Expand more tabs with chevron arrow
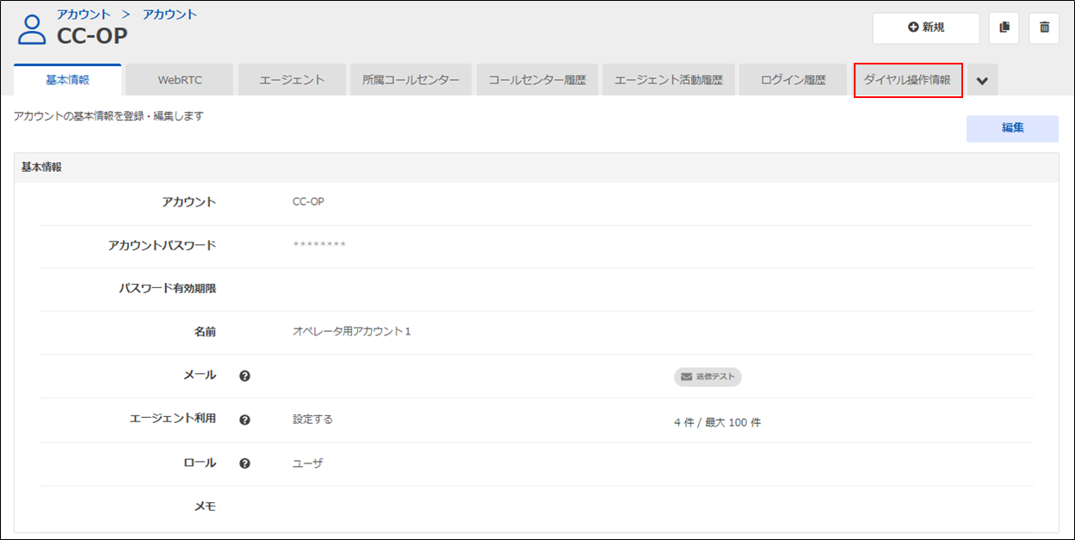The width and height of the screenshot is (1075, 540). [982, 81]
